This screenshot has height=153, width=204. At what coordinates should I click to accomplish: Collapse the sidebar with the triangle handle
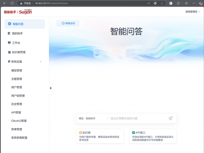pyautogui.click(x=51, y=88)
